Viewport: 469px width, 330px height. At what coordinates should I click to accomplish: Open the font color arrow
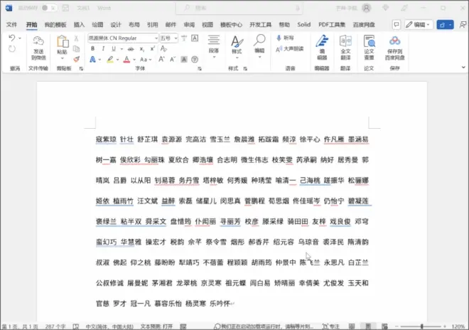(x=134, y=60)
